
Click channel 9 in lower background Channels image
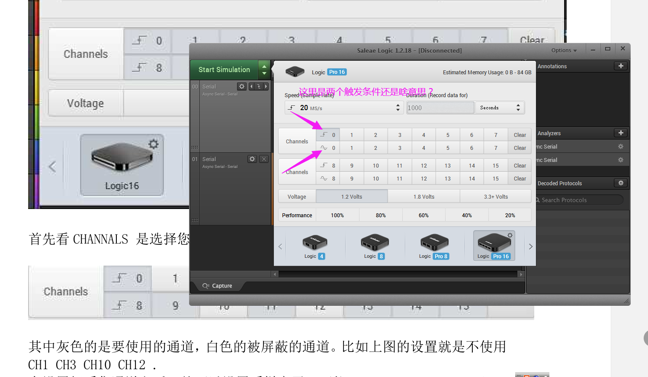(x=175, y=305)
